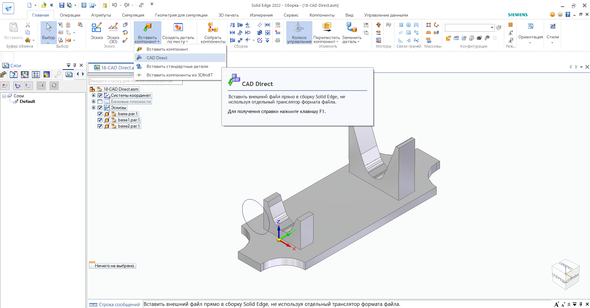Open the customize quick access toolbar dropdown

[x=152, y=4]
